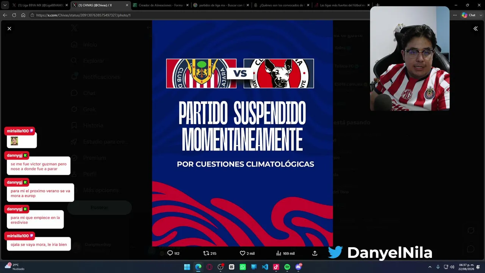Open Discord from the taskbar
The height and width of the screenshot is (273, 485).
click(x=299, y=267)
